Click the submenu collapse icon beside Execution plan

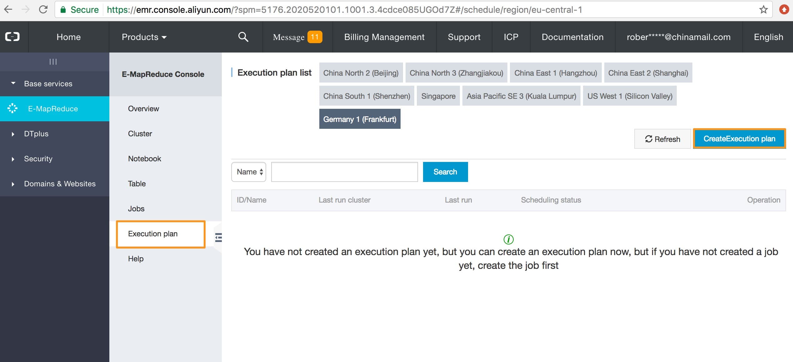pyautogui.click(x=218, y=238)
